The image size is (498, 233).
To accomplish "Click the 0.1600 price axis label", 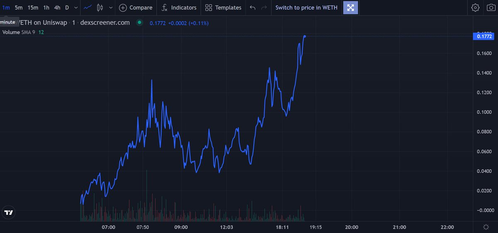I will pos(485,53).
